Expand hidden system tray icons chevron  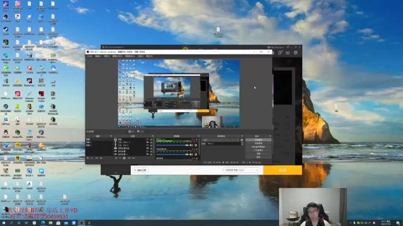[351, 223]
